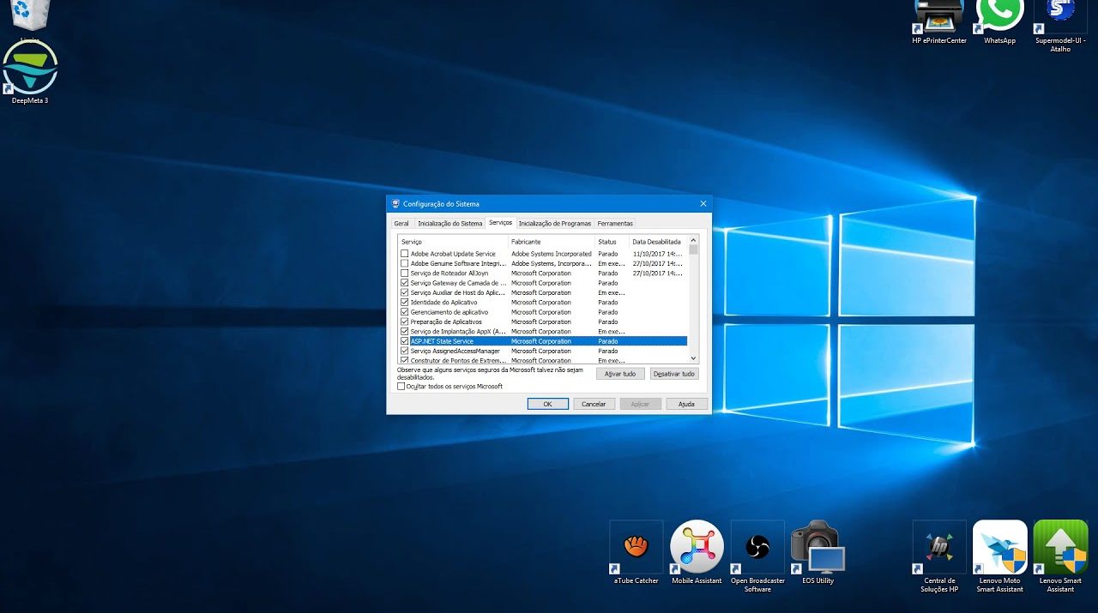
Task: Open the DeepMeta 3 desktop shortcut
Action: pos(30,69)
